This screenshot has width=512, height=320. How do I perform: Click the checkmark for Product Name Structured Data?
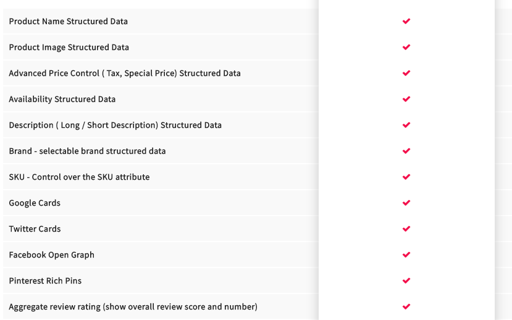point(406,21)
